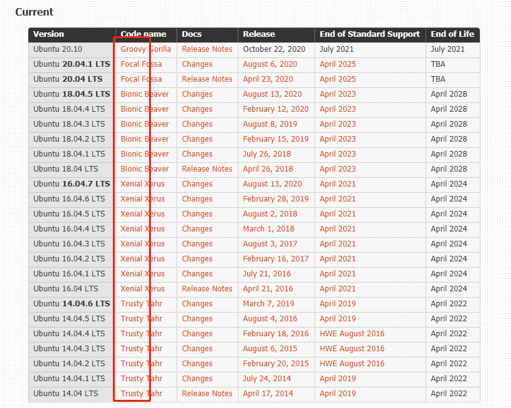The image size is (511, 408).
Task: Click the End of Life column header
Action: point(452,34)
